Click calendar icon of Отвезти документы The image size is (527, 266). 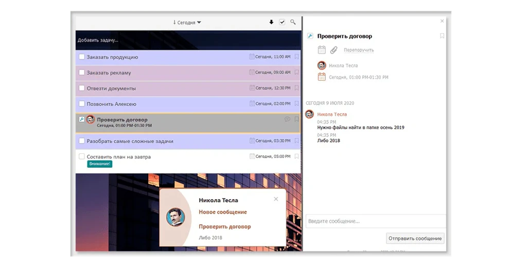[x=252, y=87]
